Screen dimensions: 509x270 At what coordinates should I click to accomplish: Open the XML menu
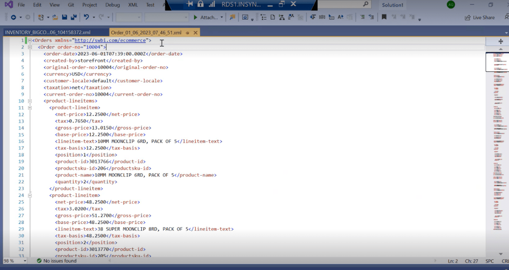point(133,5)
